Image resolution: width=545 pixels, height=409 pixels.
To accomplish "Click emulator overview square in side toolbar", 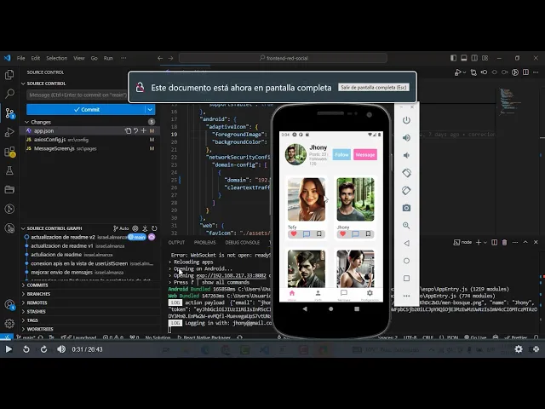I will (x=406, y=279).
